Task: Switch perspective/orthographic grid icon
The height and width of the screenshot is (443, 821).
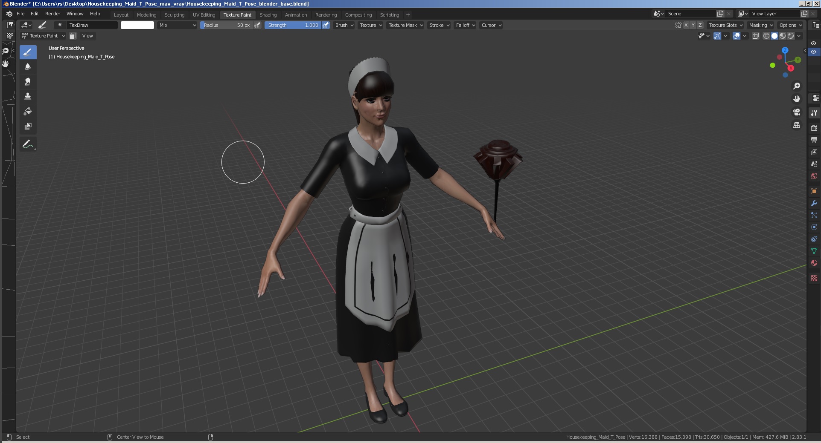Action: tap(797, 125)
